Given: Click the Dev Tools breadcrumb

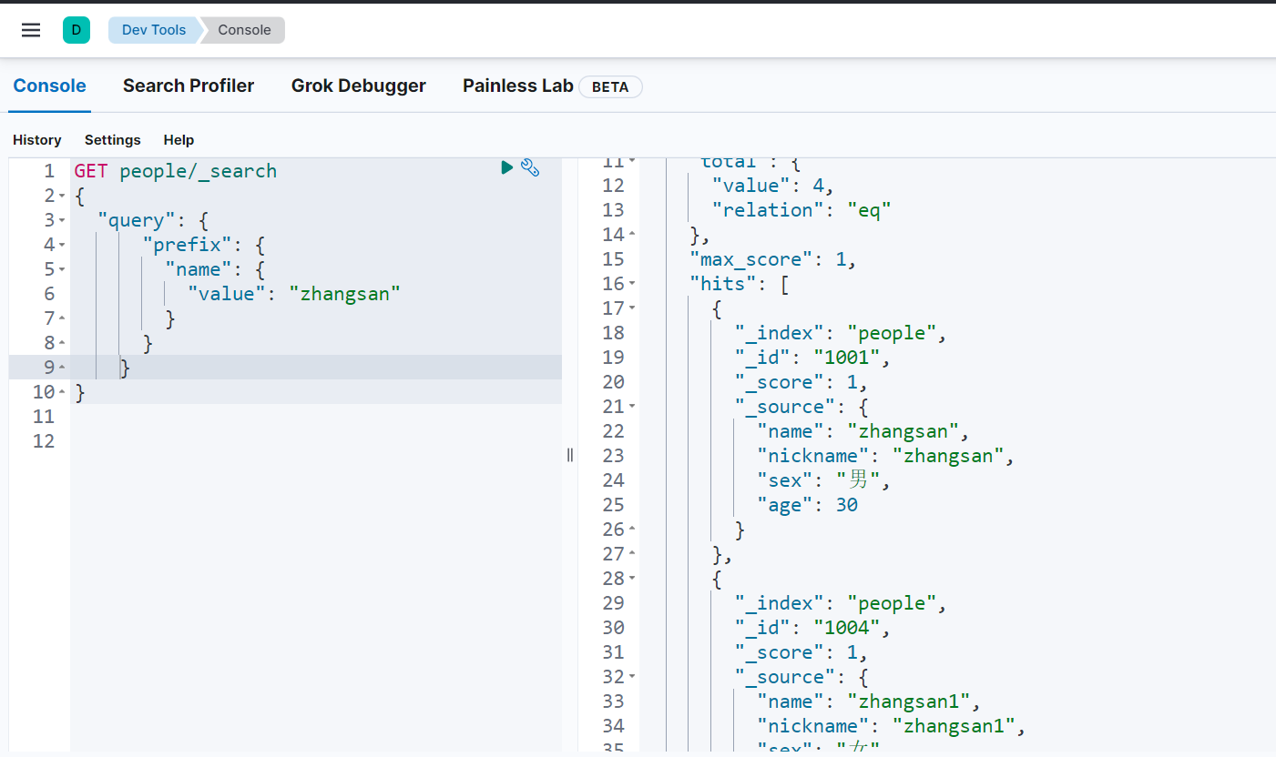Looking at the screenshot, I should (153, 30).
